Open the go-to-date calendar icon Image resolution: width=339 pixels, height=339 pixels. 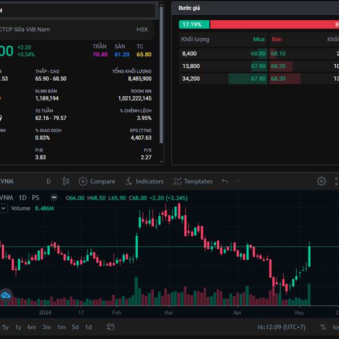(x=110, y=327)
